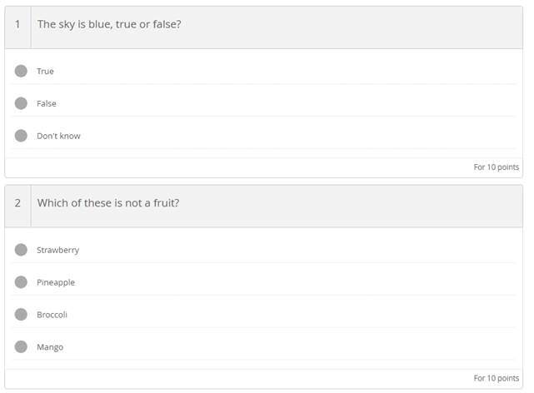Choose the Don't know radio button

tap(21, 136)
